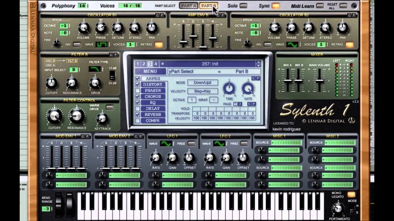
Task: Change the Filter B Input Select value
Action: (74, 70)
